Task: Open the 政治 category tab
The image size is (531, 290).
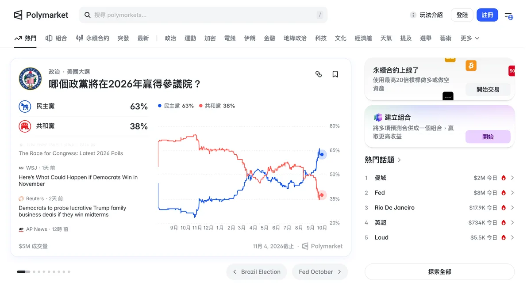Action: coord(170,38)
